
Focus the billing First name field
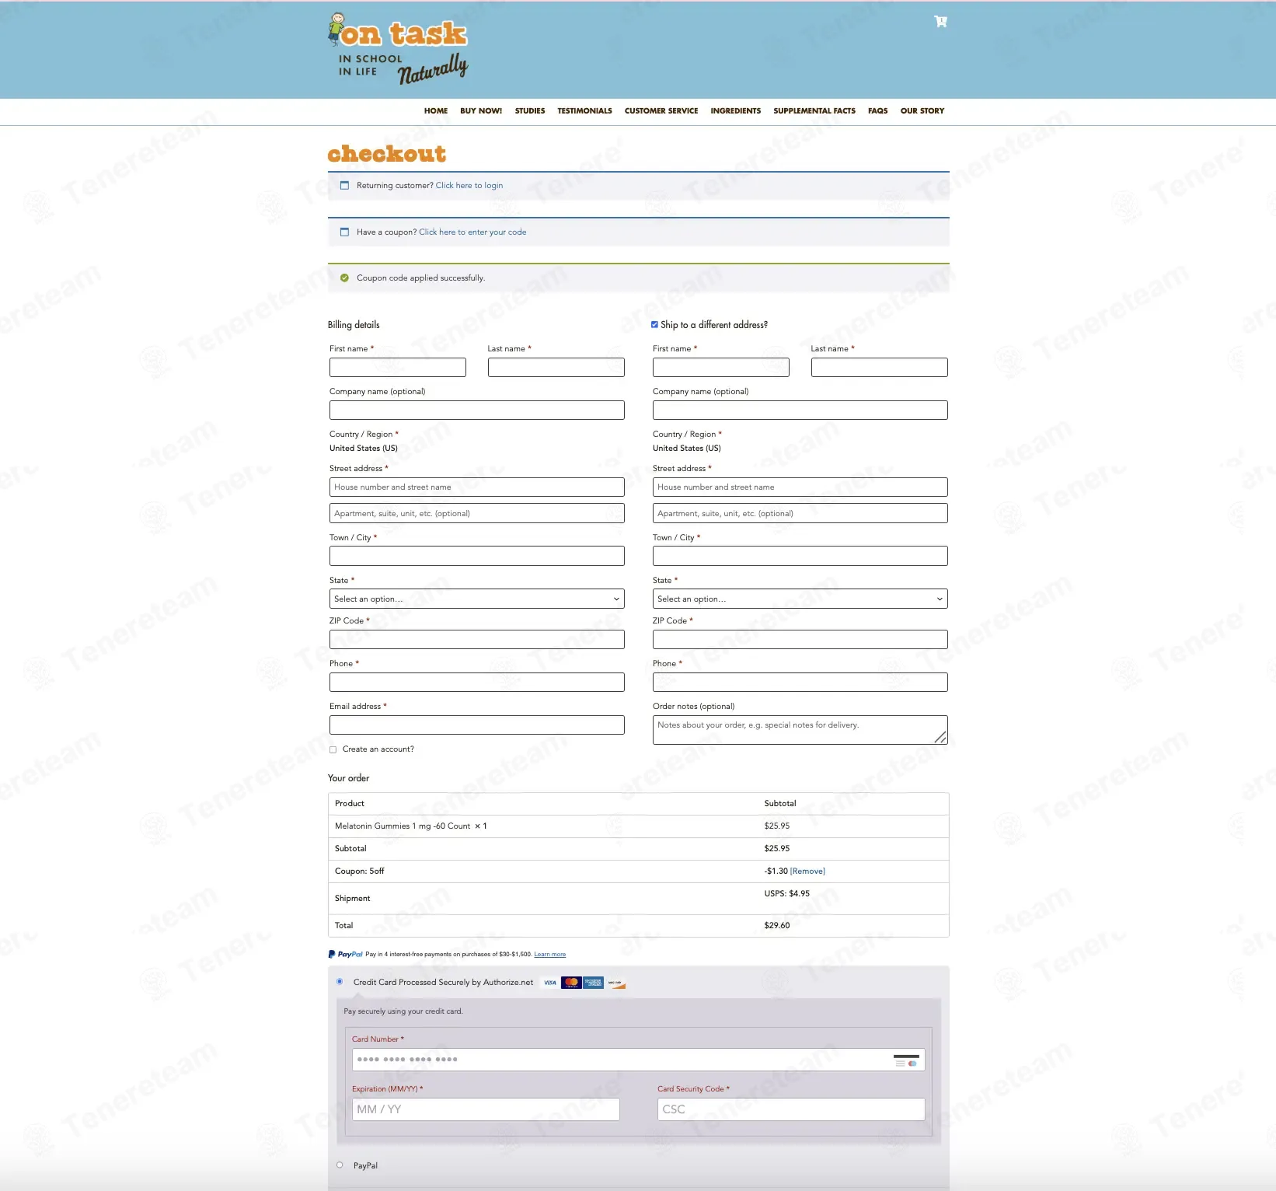[398, 367]
